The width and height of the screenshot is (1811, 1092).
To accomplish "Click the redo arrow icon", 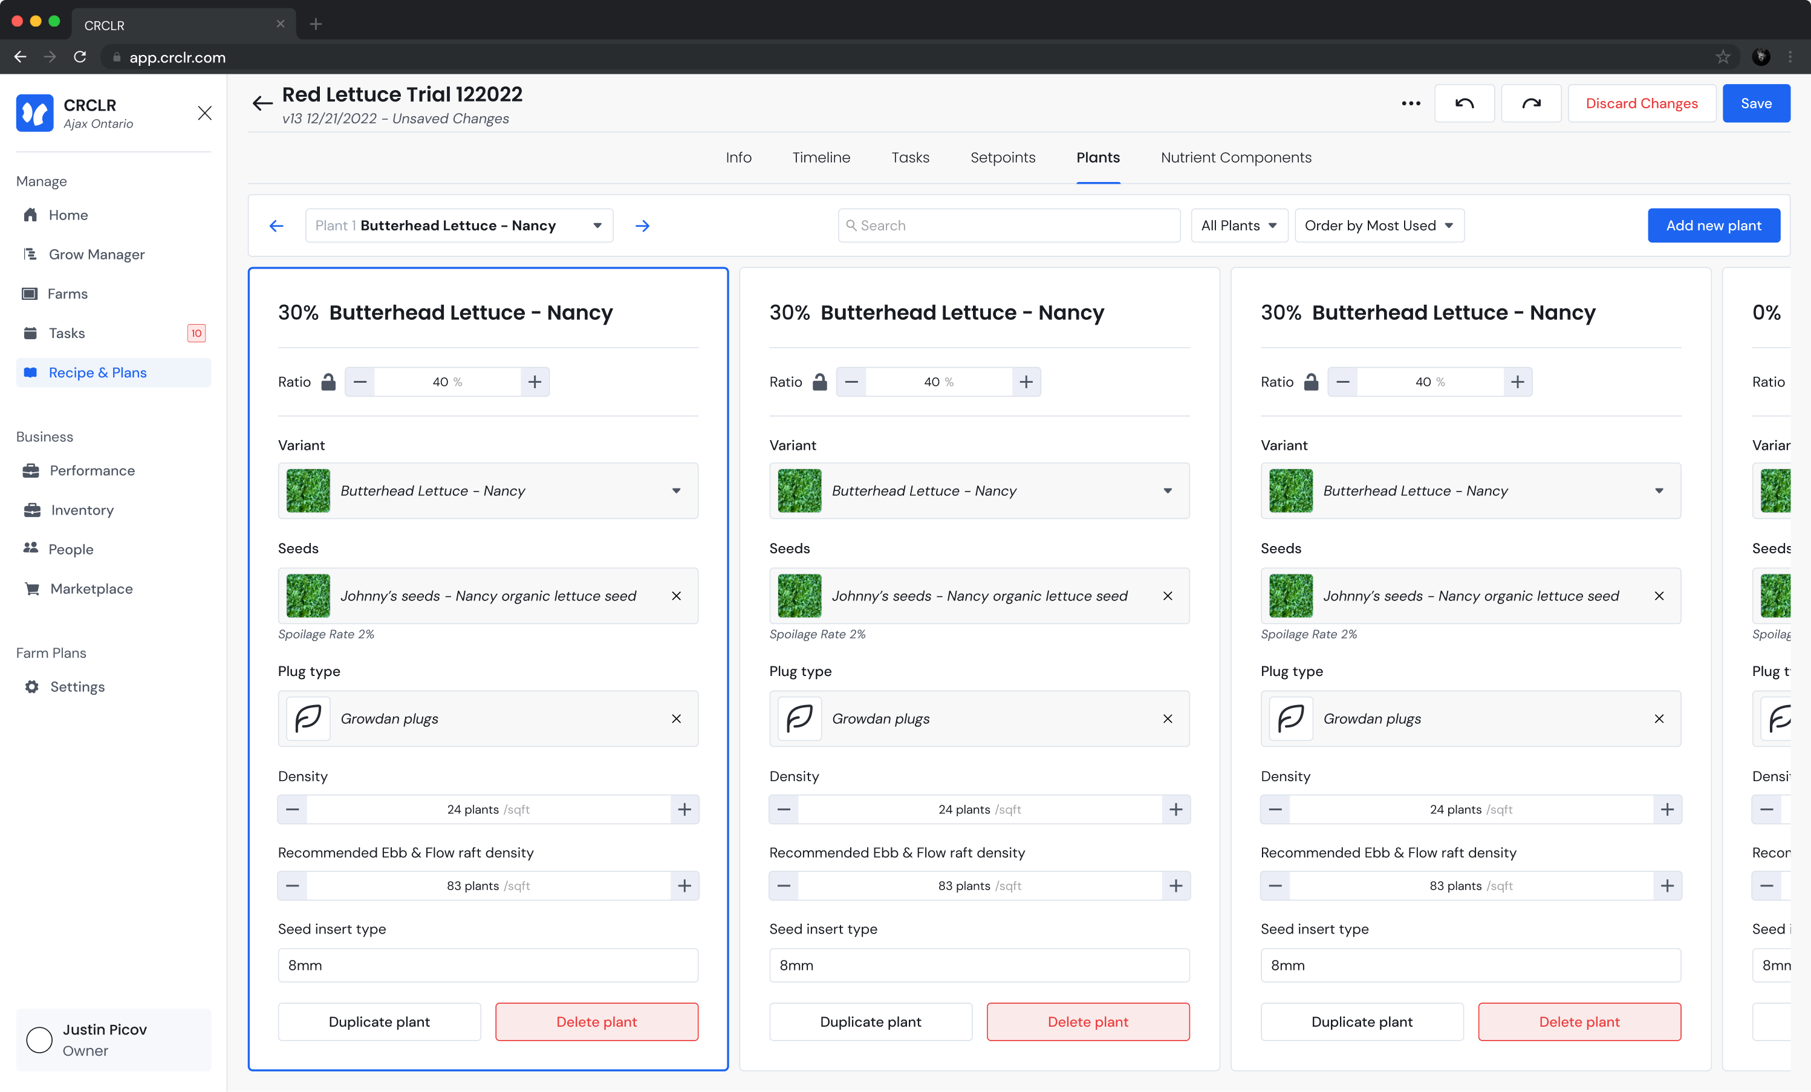I will click(x=1531, y=103).
